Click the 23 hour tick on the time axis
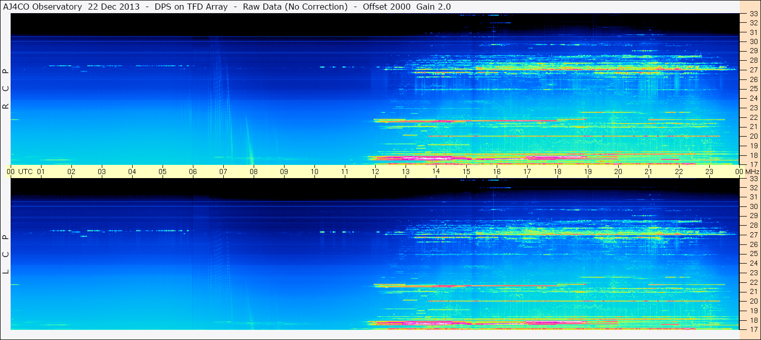The image size is (761, 340). [x=709, y=172]
